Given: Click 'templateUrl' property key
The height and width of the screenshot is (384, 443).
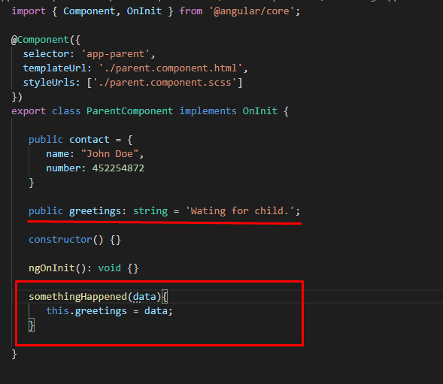Looking at the screenshot, I should (x=54, y=68).
